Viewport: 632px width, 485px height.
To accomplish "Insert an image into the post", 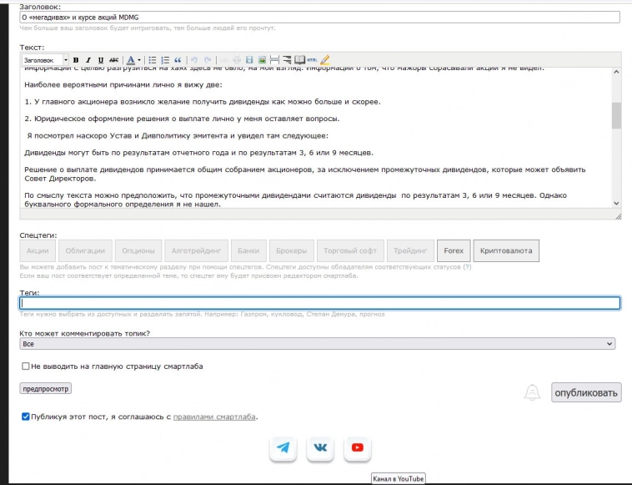I will coord(262,60).
